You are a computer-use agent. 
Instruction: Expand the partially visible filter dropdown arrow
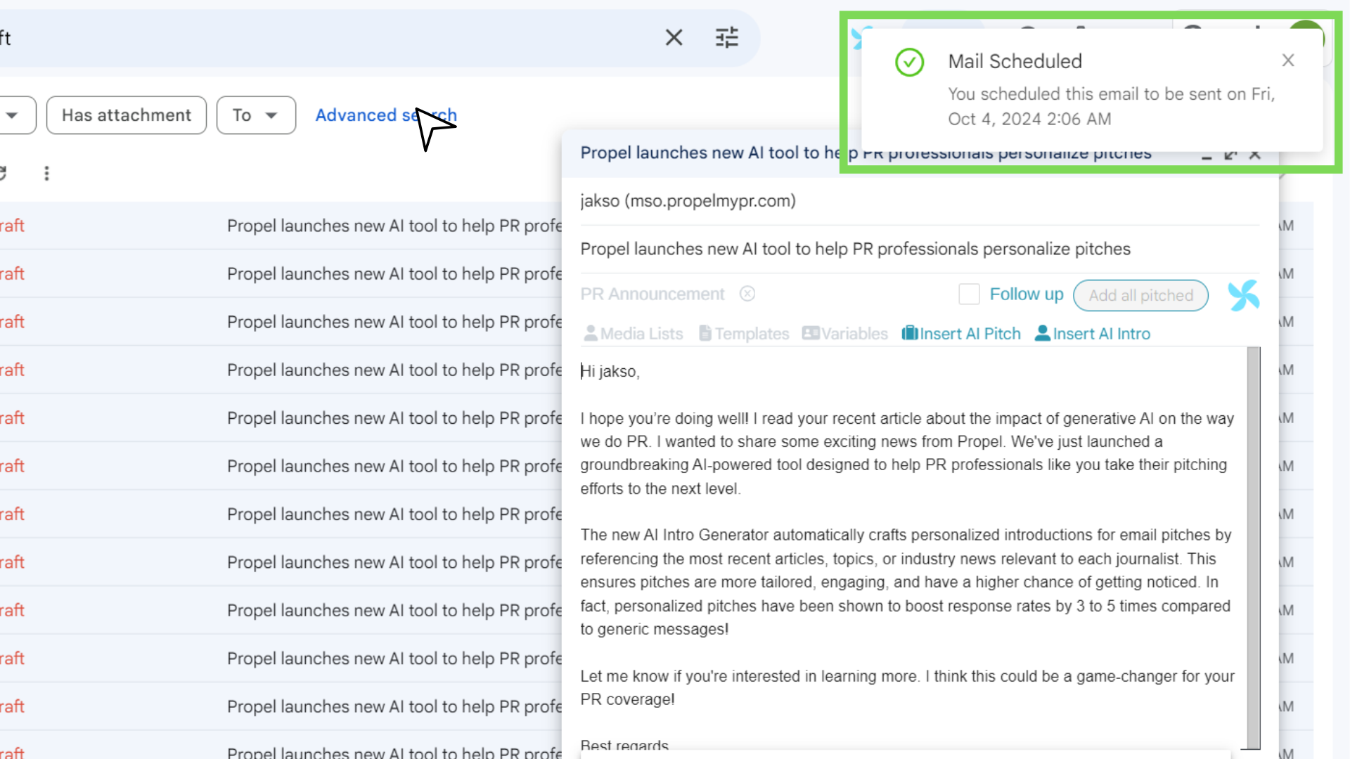(13, 115)
